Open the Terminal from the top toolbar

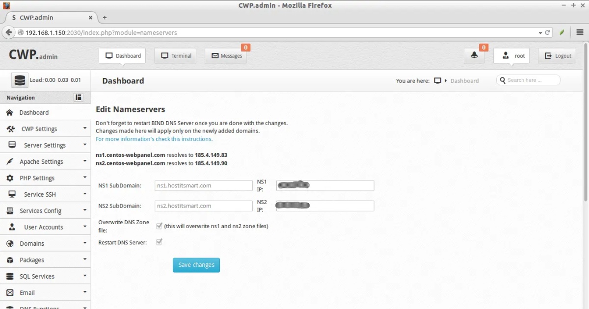point(175,55)
